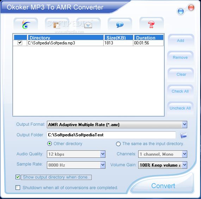Click the Output Folder path field
Screen dimensions: 201x199
[x=111, y=135]
